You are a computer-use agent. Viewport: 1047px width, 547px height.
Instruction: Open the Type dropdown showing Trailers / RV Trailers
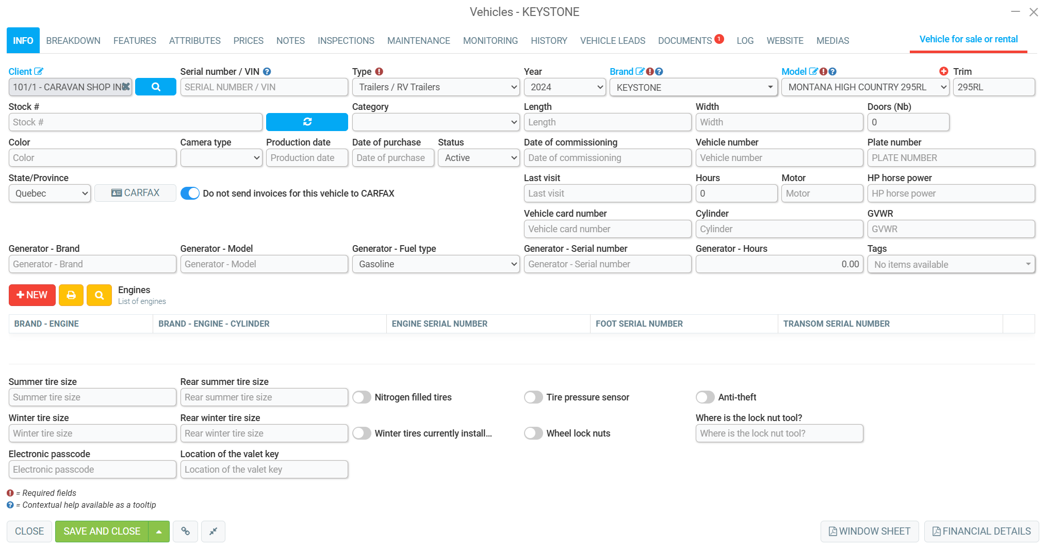[x=436, y=87]
